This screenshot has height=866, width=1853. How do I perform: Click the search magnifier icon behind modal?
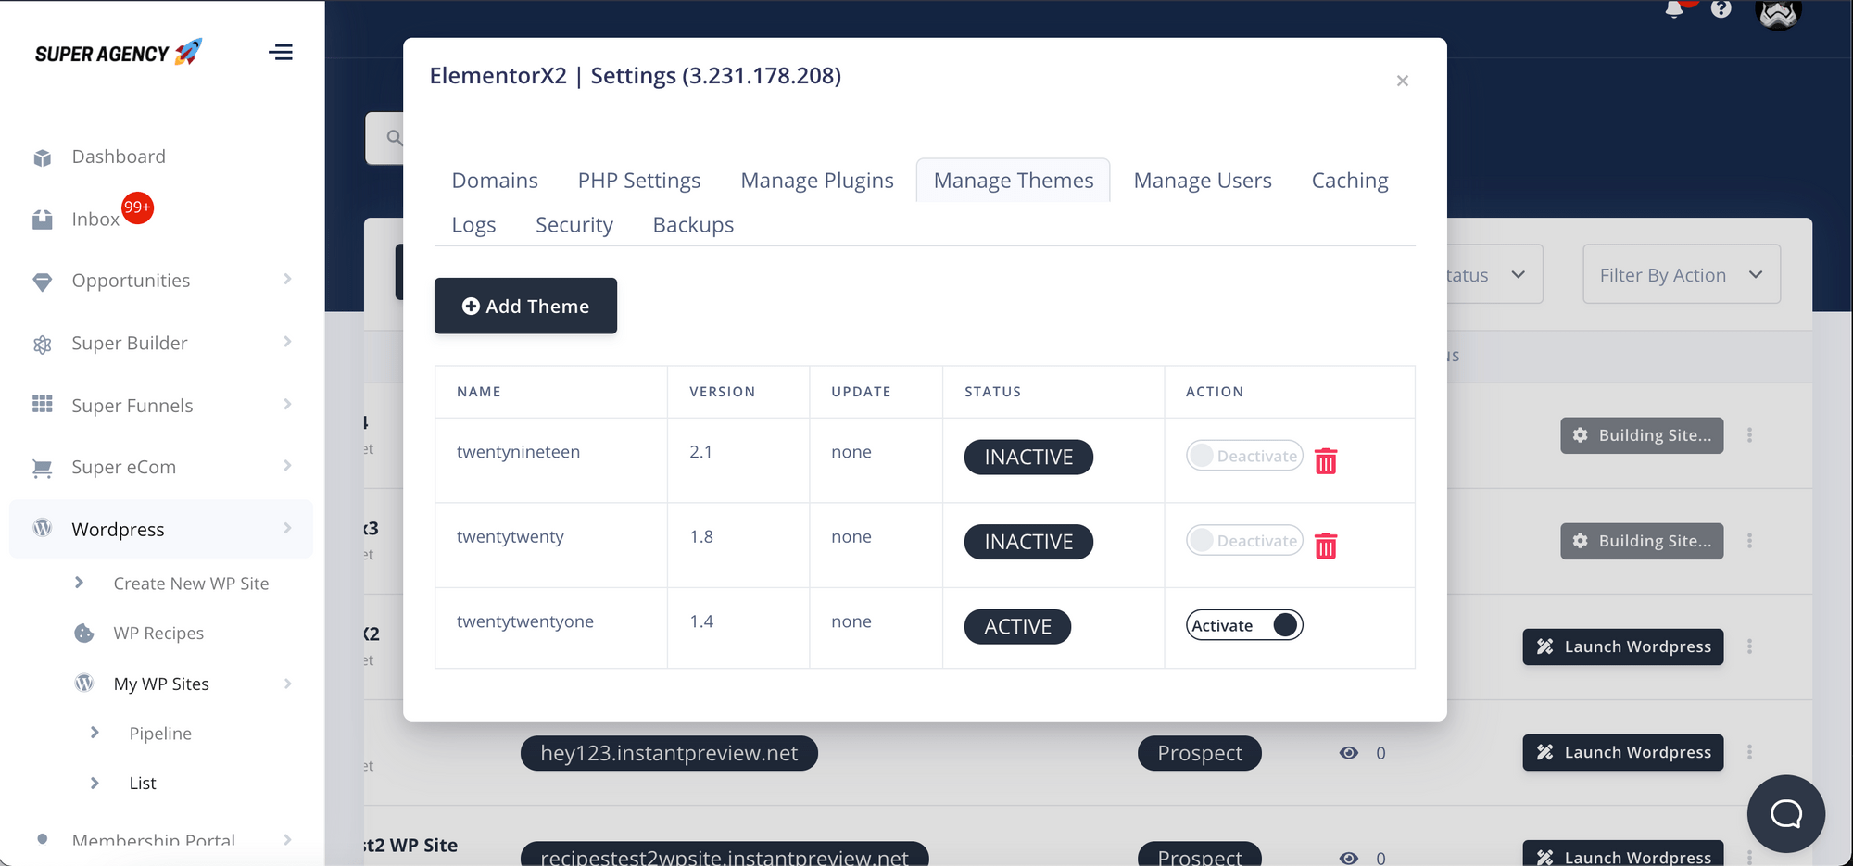(395, 138)
